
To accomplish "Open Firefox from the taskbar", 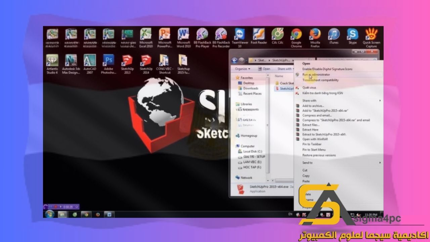I will [98, 214].
